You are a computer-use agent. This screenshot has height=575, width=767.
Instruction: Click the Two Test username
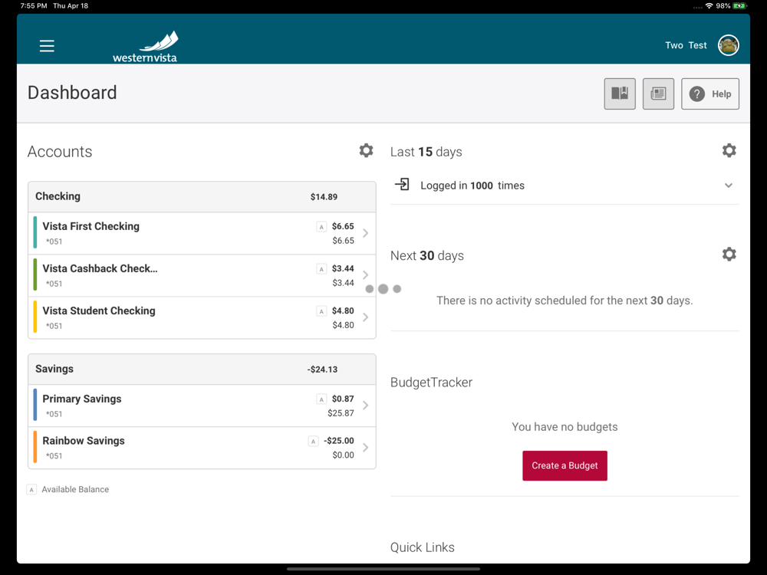(x=686, y=45)
